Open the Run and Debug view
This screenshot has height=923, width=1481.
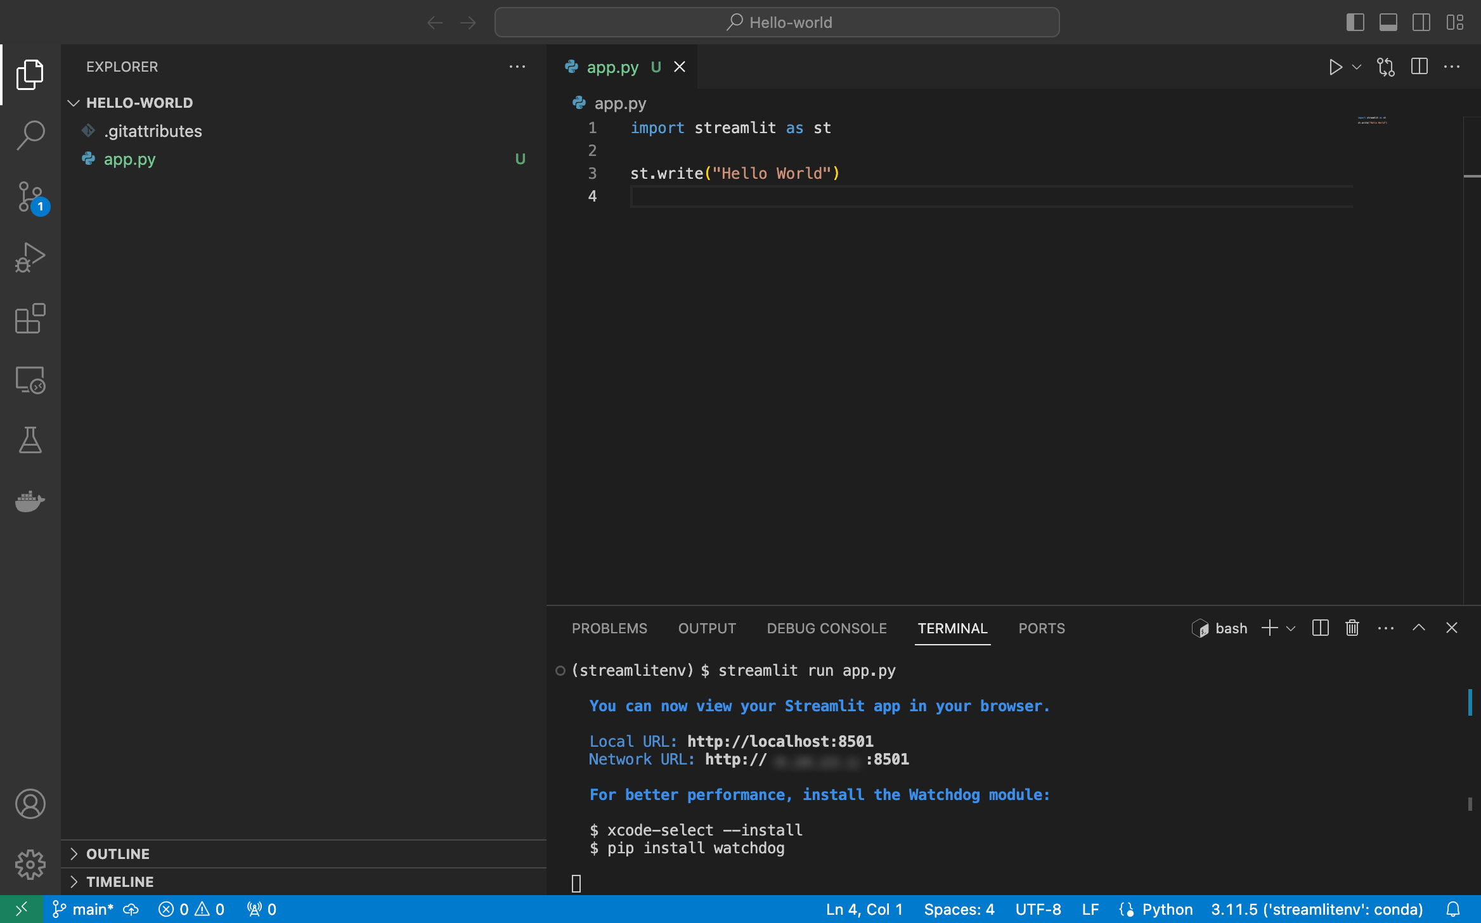30,257
